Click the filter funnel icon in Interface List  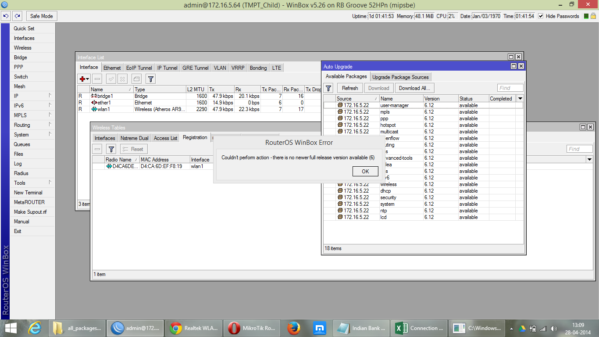point(150,79)
